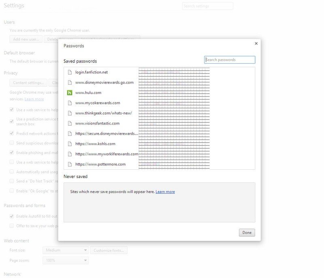Click the page icon beside www.visionsfantastic.com
324x278 pixels.
pyautogui.click(x=70, y=123)
